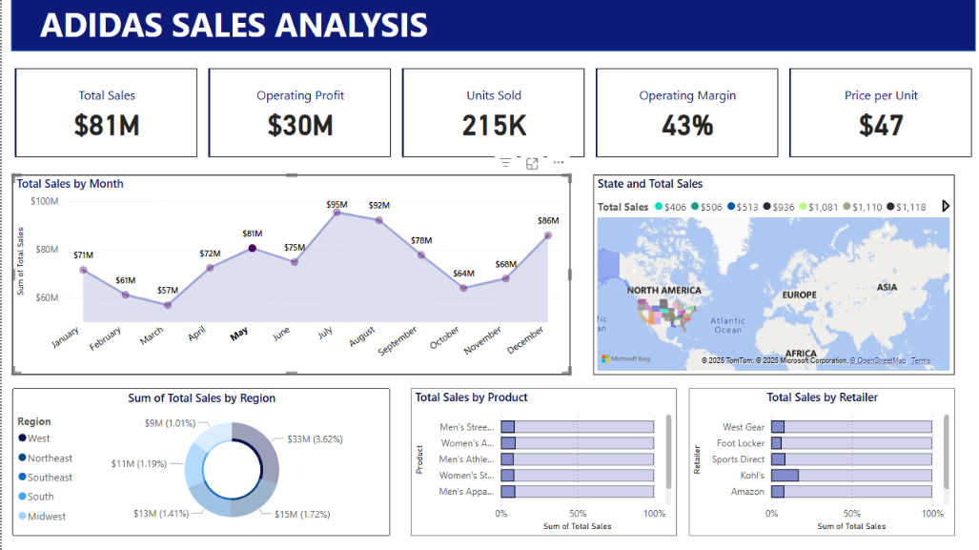979x550 pixels.
Task: Select the $513 legend color dot
Action: point(731,207)
